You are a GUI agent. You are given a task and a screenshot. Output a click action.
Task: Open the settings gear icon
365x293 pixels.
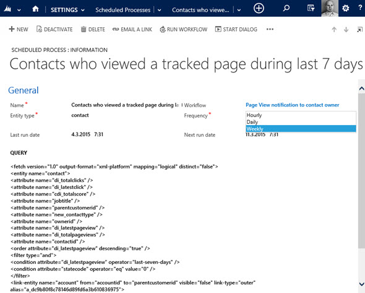pos(345,9)
